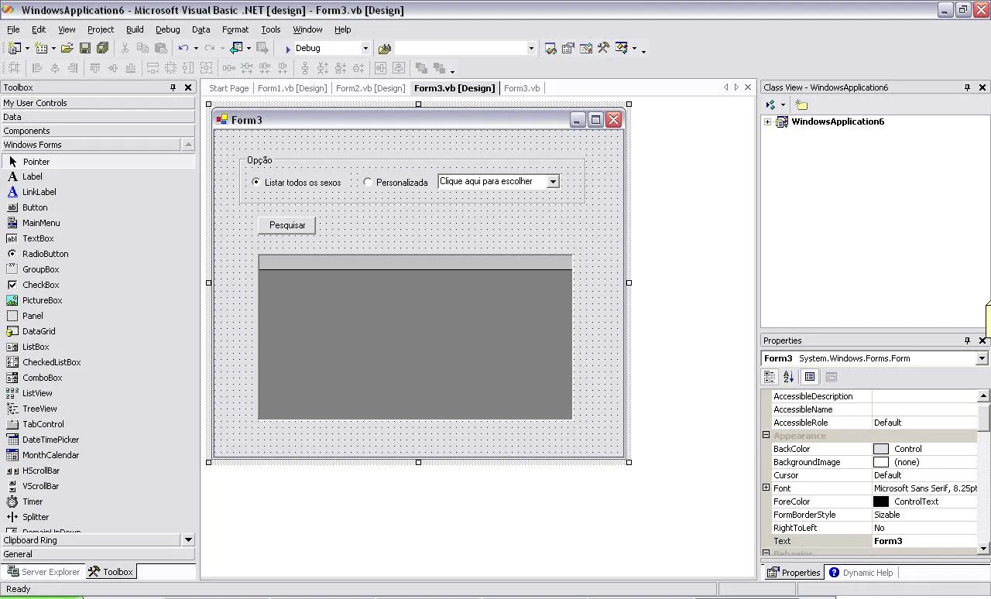This screenshot has height=599, width=991.
Task: Click the Open File toolbar icon
Action: pyautogui.click(x=67, y=48)
